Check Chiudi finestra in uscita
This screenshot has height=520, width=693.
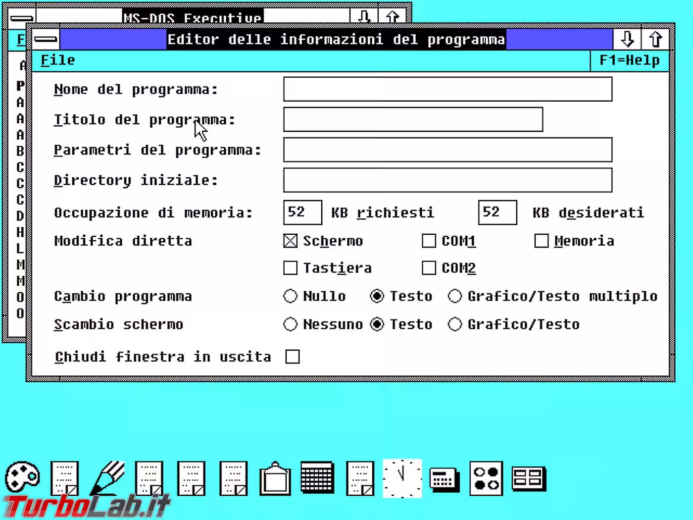coord(293,356)
